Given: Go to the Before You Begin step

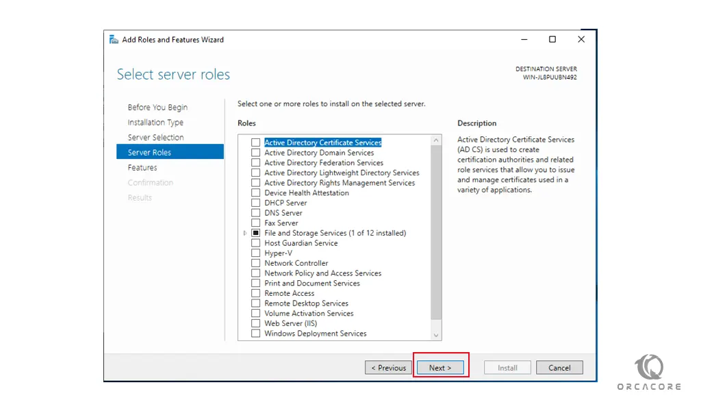Looking at the screenshot, I should [157, 108].
